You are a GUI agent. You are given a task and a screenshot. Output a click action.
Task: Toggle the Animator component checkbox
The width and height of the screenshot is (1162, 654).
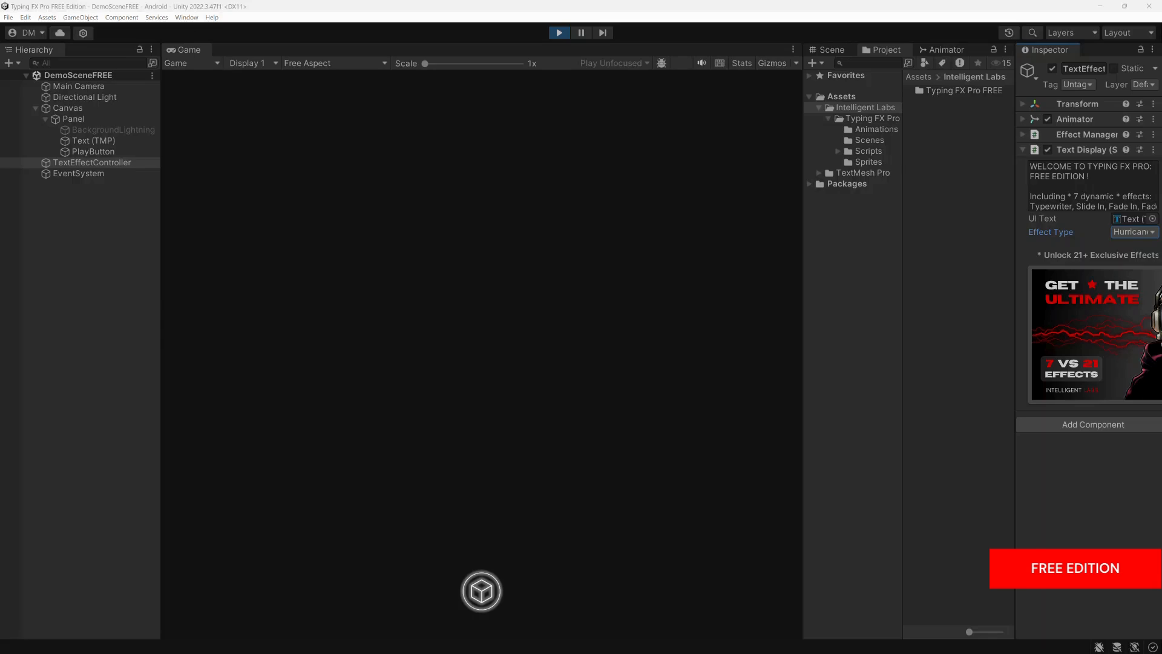tap(1047, 119)
